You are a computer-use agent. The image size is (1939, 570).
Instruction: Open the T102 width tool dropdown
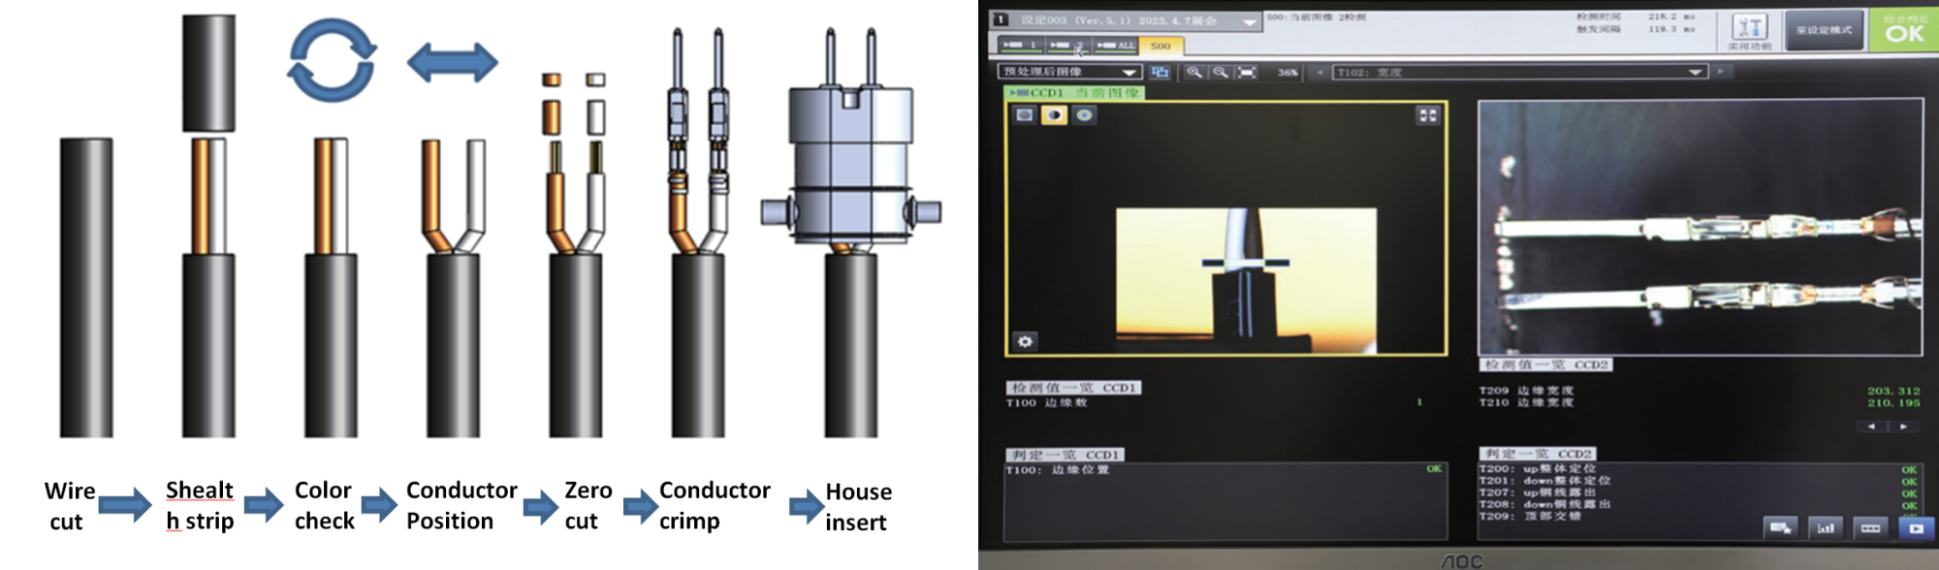coord(1695,72)
